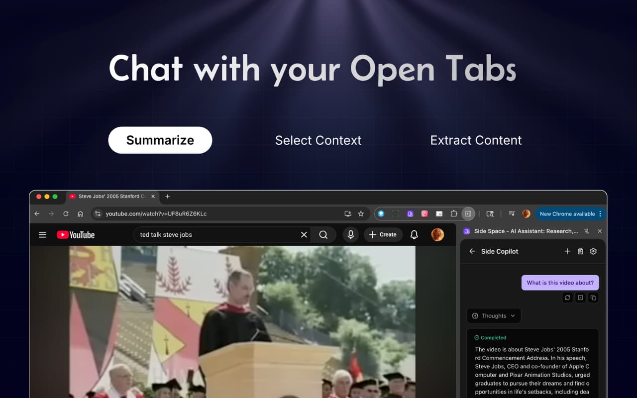Open YouTube notifications bell
Viewport: 637px width, 398px height.
[414, 235]
